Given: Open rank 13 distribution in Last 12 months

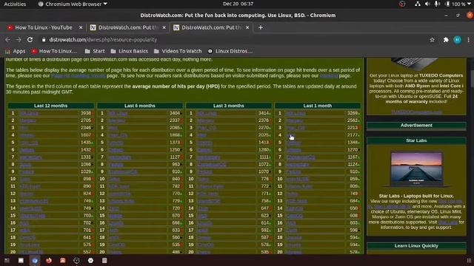Looking at the screenshot, I should (33, 201).
